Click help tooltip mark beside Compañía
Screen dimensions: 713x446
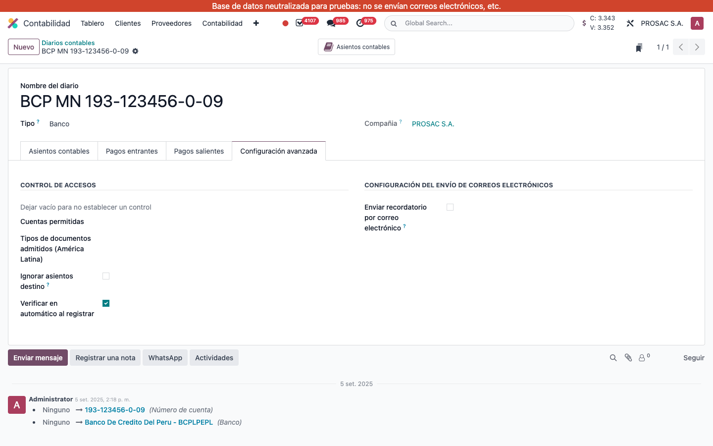[401, 121]
